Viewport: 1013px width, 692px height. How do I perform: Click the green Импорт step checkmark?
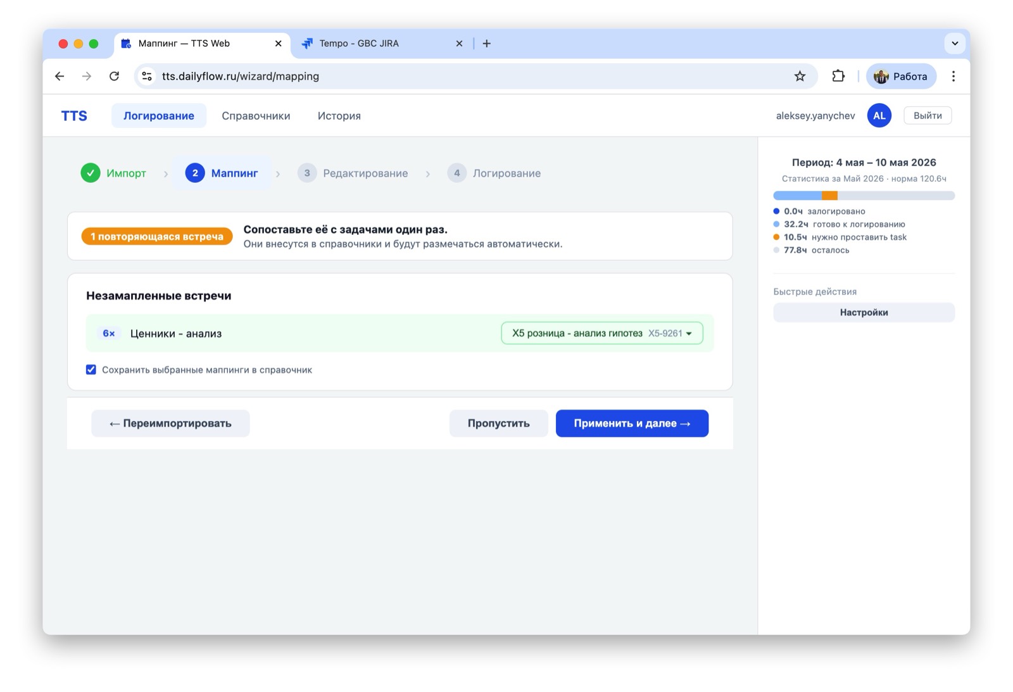[x=91, y=173]
